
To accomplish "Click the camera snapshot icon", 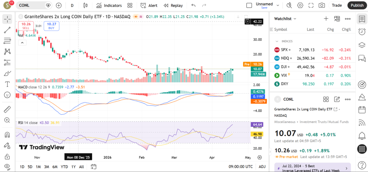I will [322, 5].
